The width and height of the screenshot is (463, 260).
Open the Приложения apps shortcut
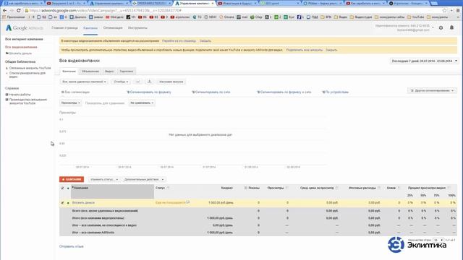coord(14,17)
